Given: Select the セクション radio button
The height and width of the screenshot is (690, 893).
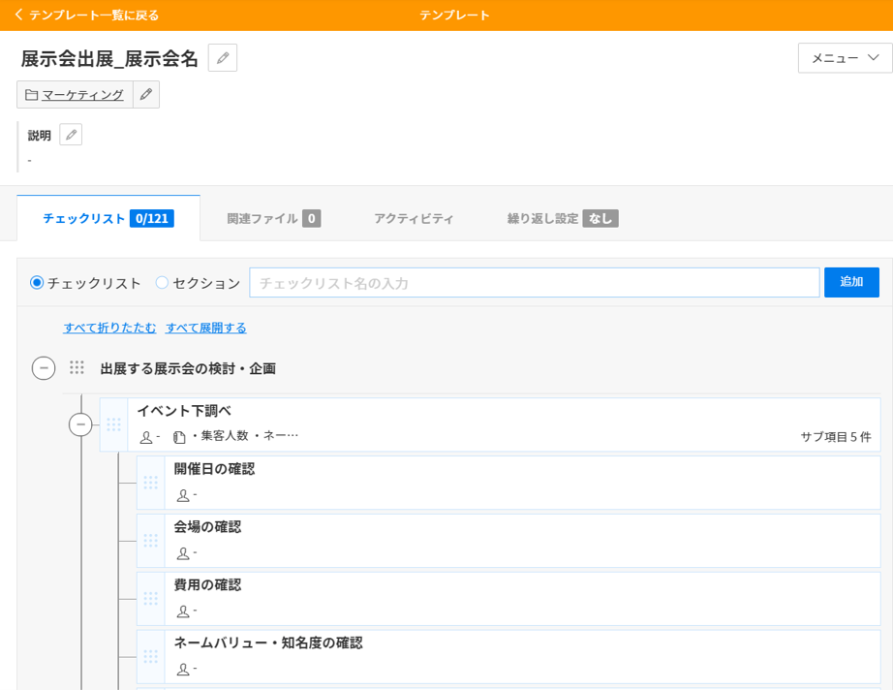Looking at the screenshot, I should (x=162, y=283).
